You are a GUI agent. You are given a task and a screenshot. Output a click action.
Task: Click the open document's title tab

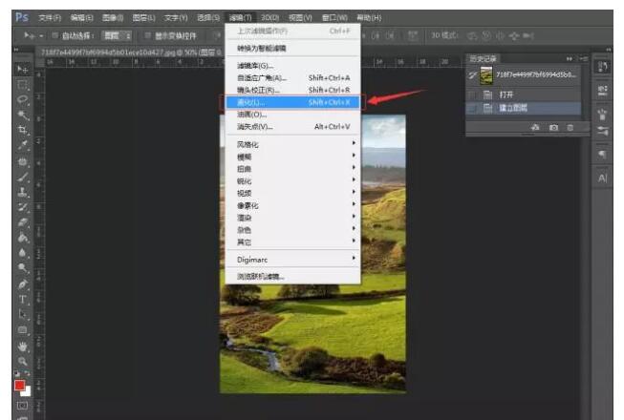click(x=131, y=52)
